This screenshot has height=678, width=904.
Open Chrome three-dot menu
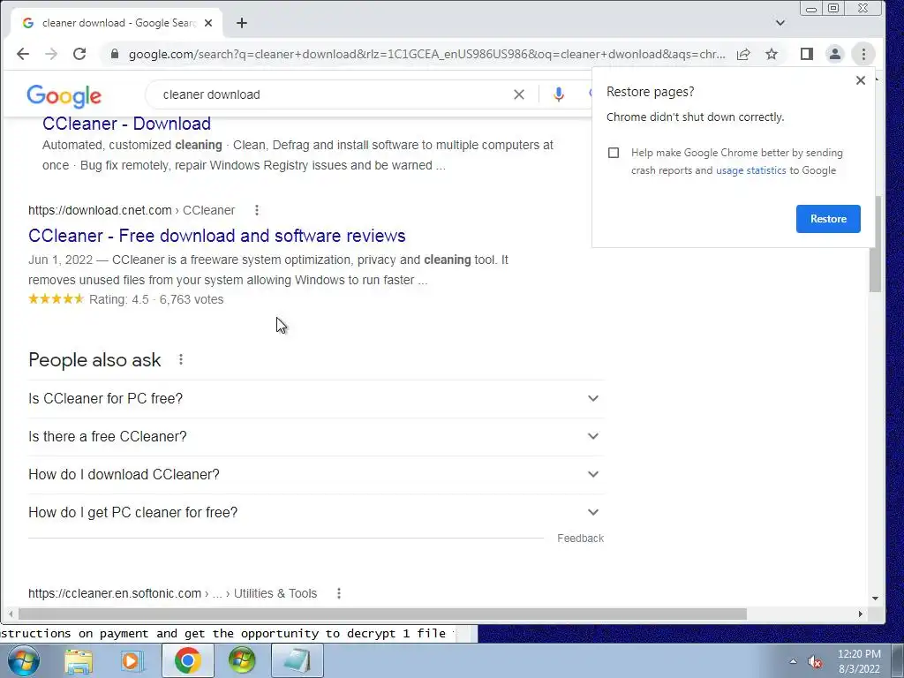click(863, 54)
